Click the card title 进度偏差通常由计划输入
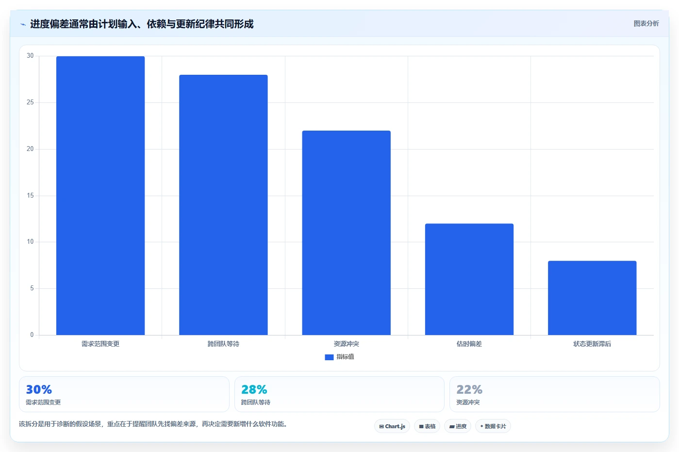 click(142, 24)
